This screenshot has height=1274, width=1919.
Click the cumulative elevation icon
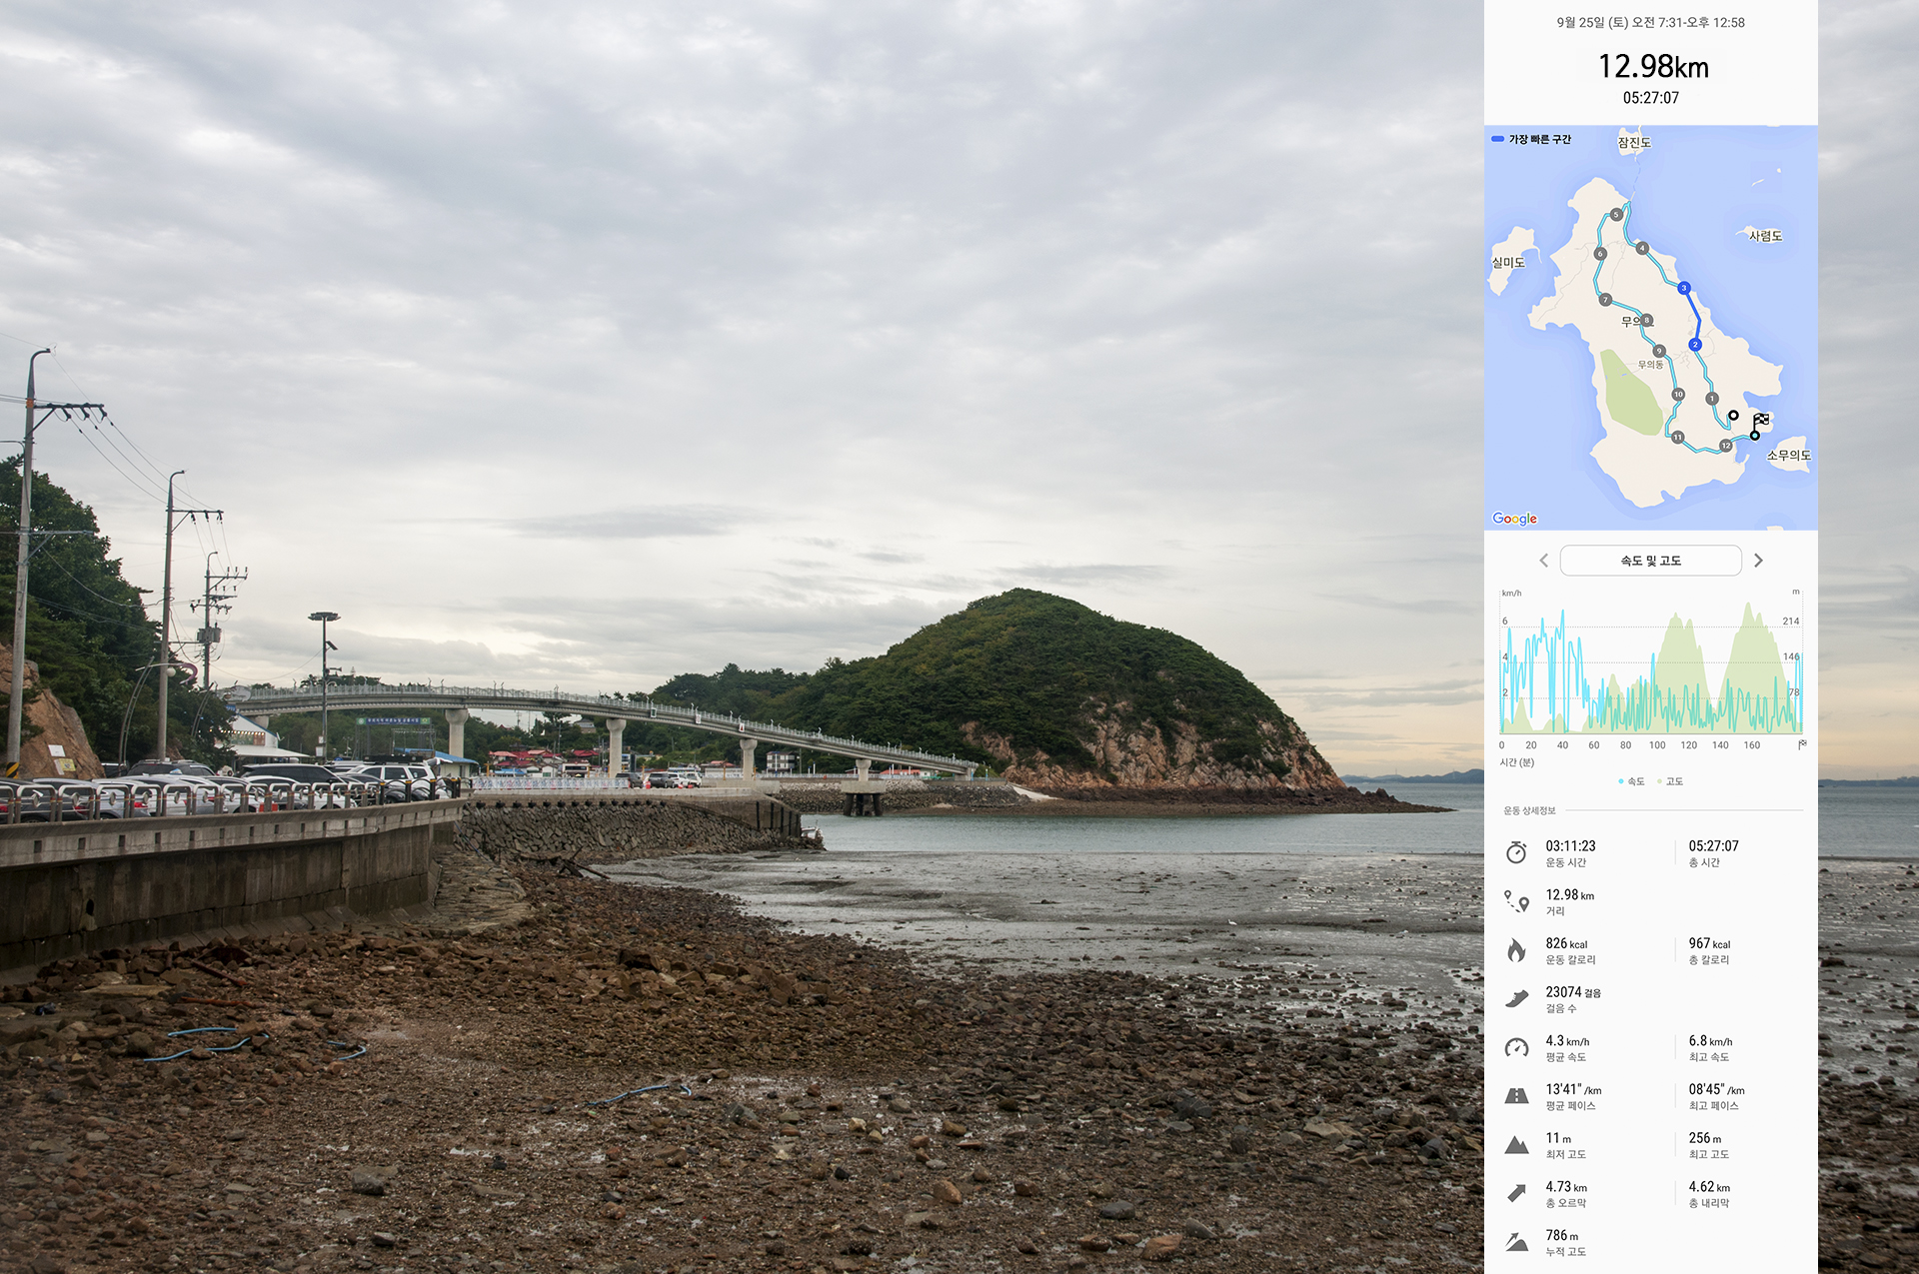pyautogui.click(x=1516, y=1242)
